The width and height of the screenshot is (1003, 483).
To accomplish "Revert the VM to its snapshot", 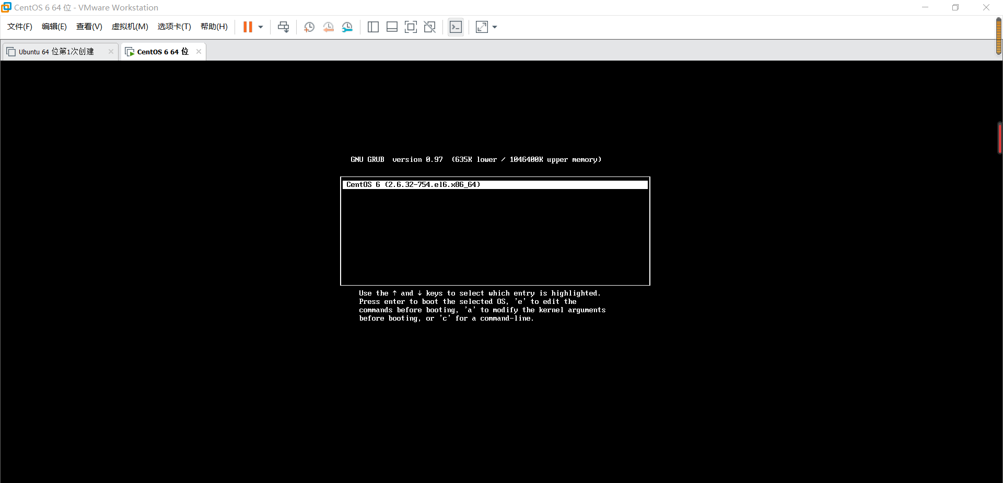I will [328, 27].
